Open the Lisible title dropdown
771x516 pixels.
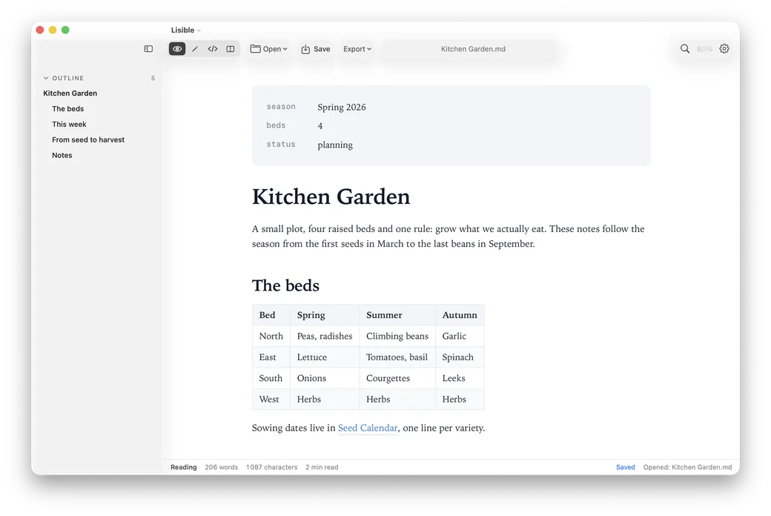(186, 30)
